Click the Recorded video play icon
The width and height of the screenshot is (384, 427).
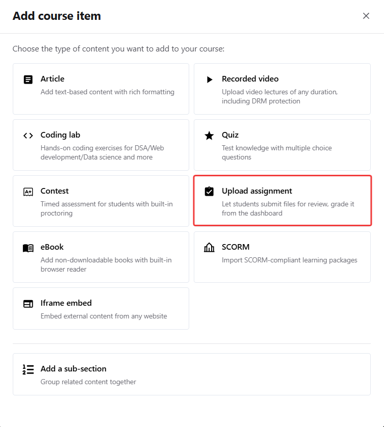(x=209, y=79)
